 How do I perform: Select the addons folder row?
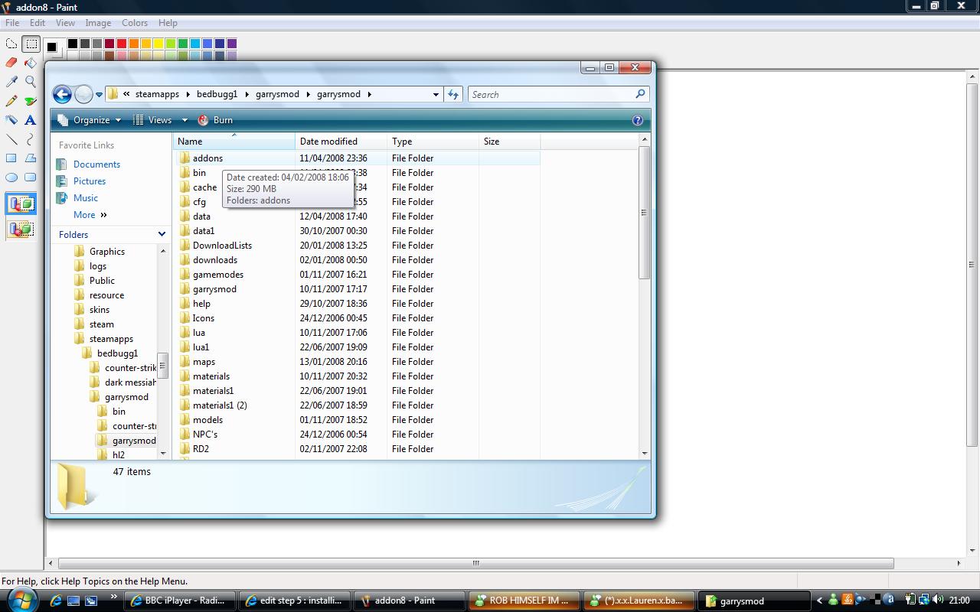(x=358, y=158)
